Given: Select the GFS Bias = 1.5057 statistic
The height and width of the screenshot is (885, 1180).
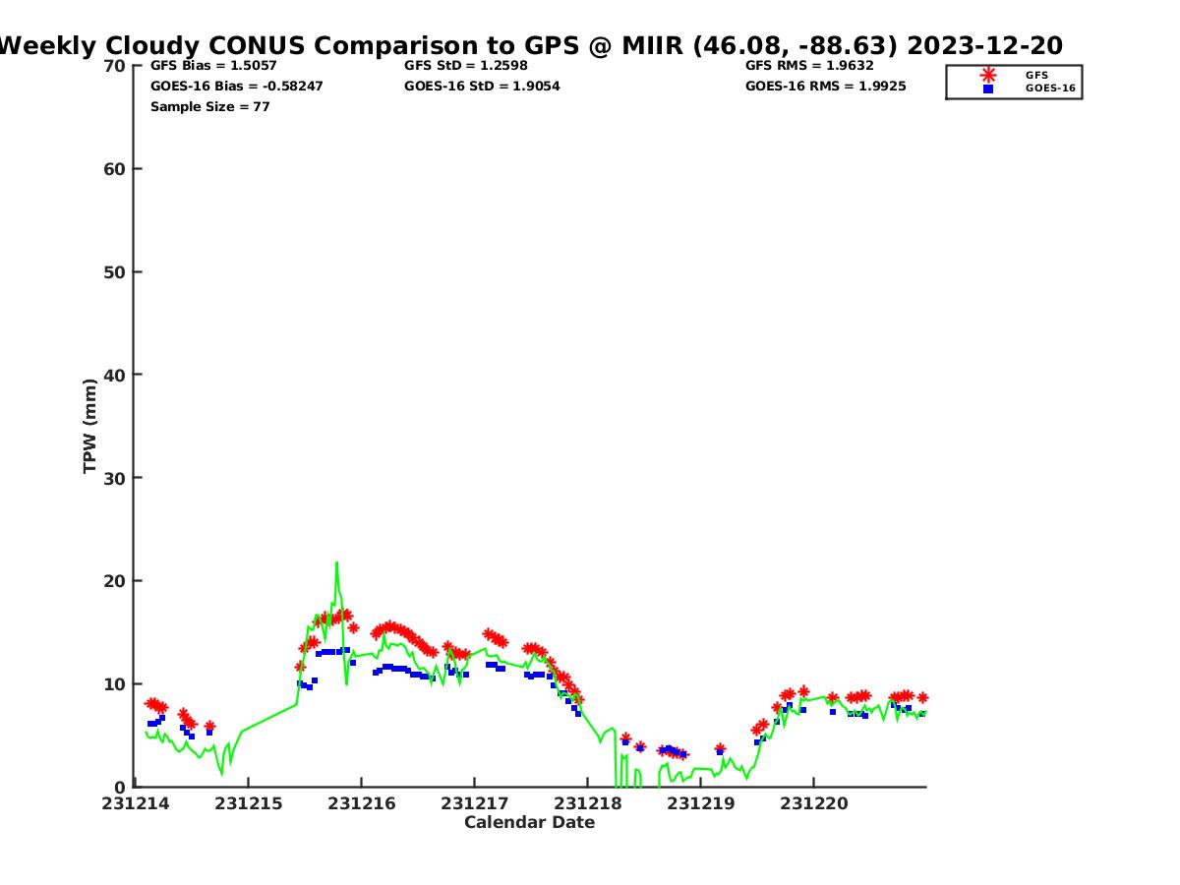Looking at the screenshot, I should coord(213,66).
